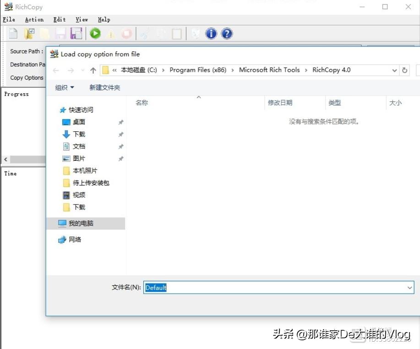Create new profile with blank document icon

12,33
